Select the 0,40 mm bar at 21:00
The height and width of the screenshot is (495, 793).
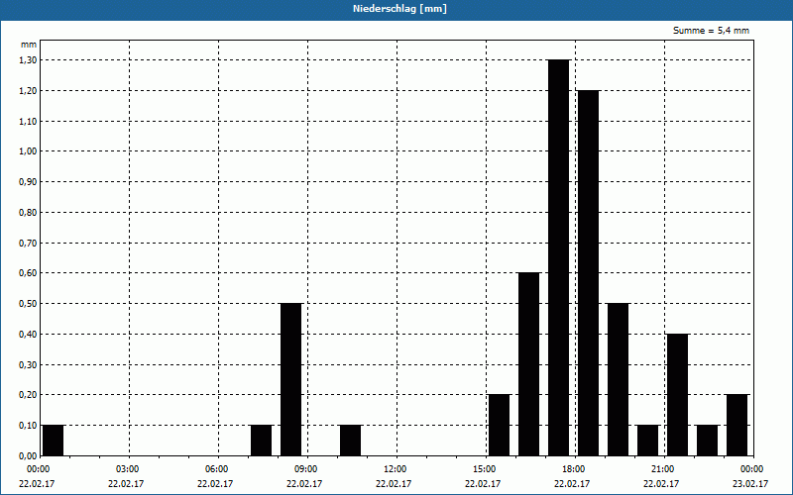(678, 394)
